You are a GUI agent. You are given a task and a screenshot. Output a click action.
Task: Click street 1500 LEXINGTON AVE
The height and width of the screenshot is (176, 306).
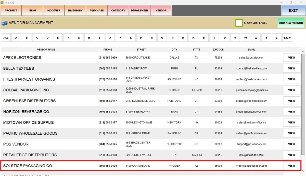(139, 123)
